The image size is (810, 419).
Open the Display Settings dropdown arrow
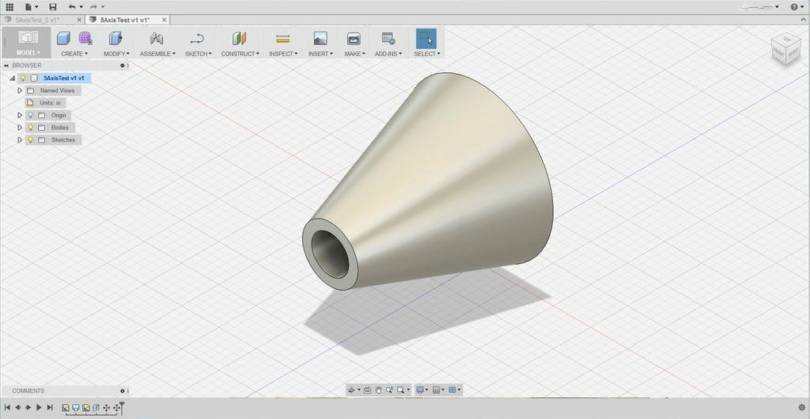[427, 390]
